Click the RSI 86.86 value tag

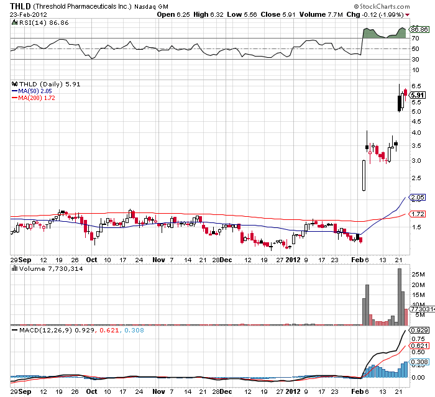pyautogui.click(x=419, y=29)
